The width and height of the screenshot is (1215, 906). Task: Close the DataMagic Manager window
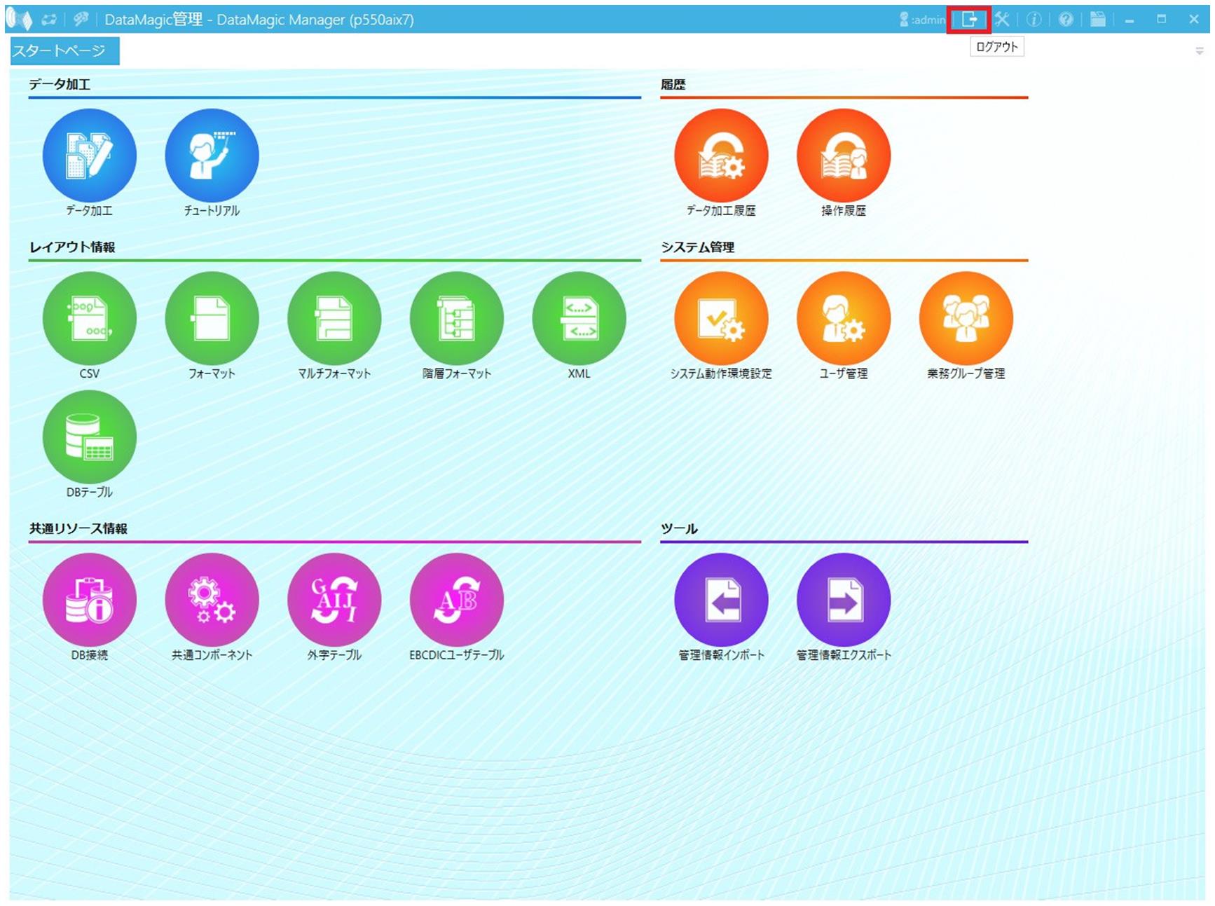[1194, 20]
